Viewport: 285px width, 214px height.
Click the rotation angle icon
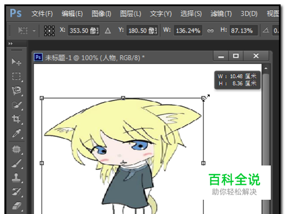[266, 30]
